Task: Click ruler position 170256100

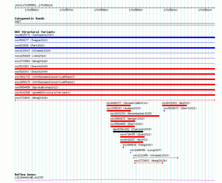Action: pyautogui.click(x=205, y=10)
